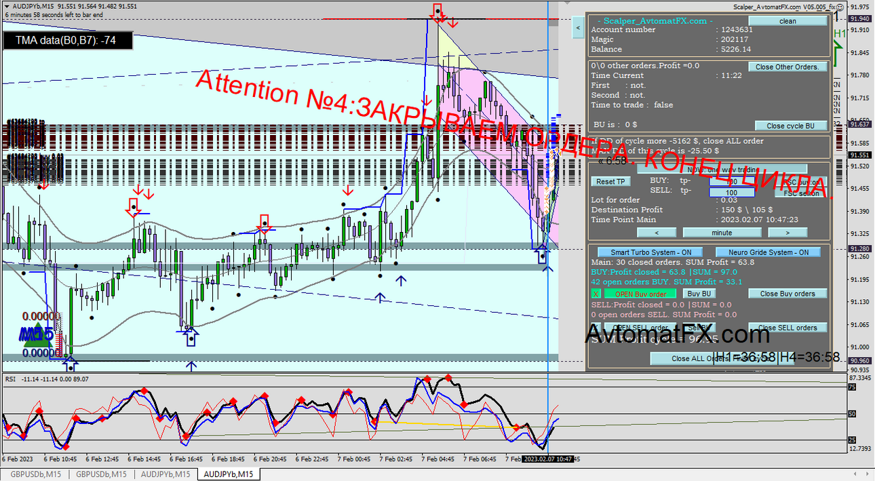Click the chart title dropdown triangle

(x=7, y=6)
